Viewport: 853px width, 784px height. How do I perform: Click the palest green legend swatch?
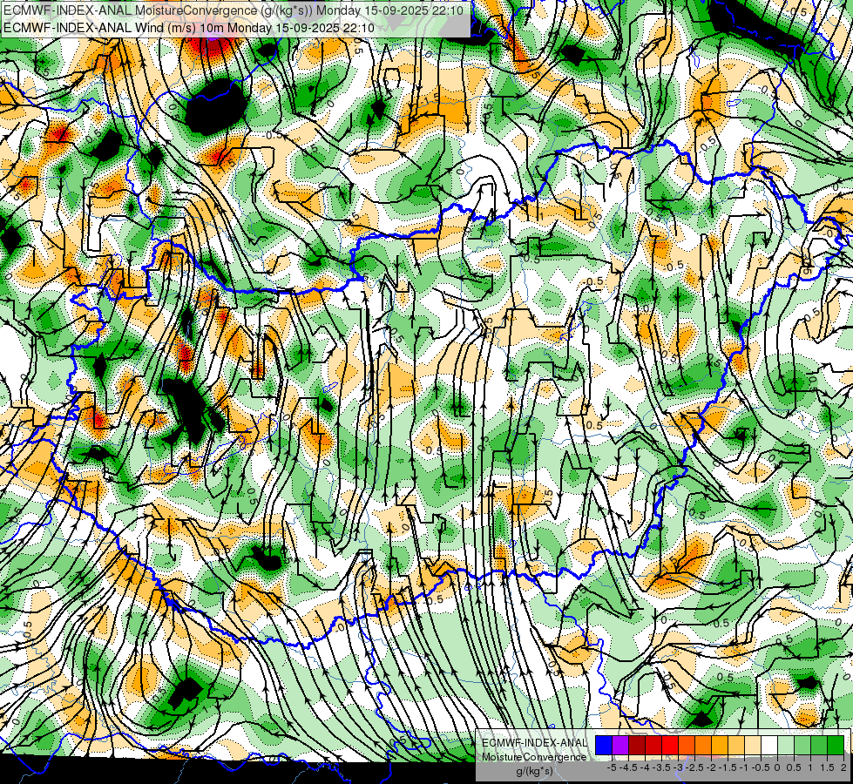(x=786, y=745)
